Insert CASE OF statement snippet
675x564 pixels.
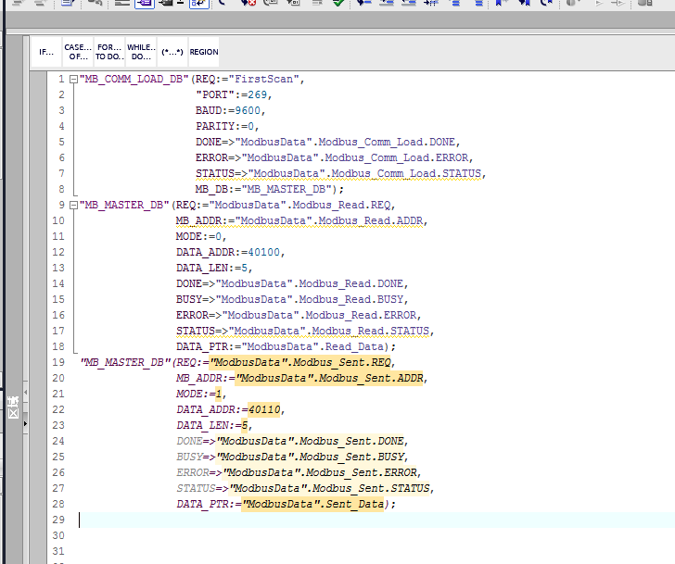77,52
